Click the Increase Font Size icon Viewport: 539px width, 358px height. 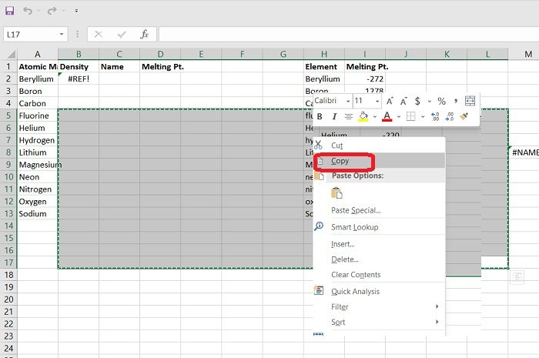[390, 101]
